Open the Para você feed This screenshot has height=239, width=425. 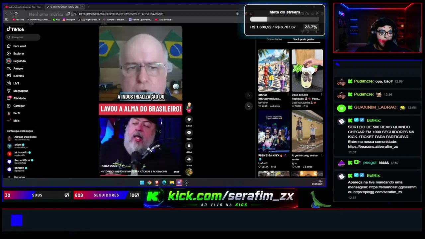[x=16, y=46]
